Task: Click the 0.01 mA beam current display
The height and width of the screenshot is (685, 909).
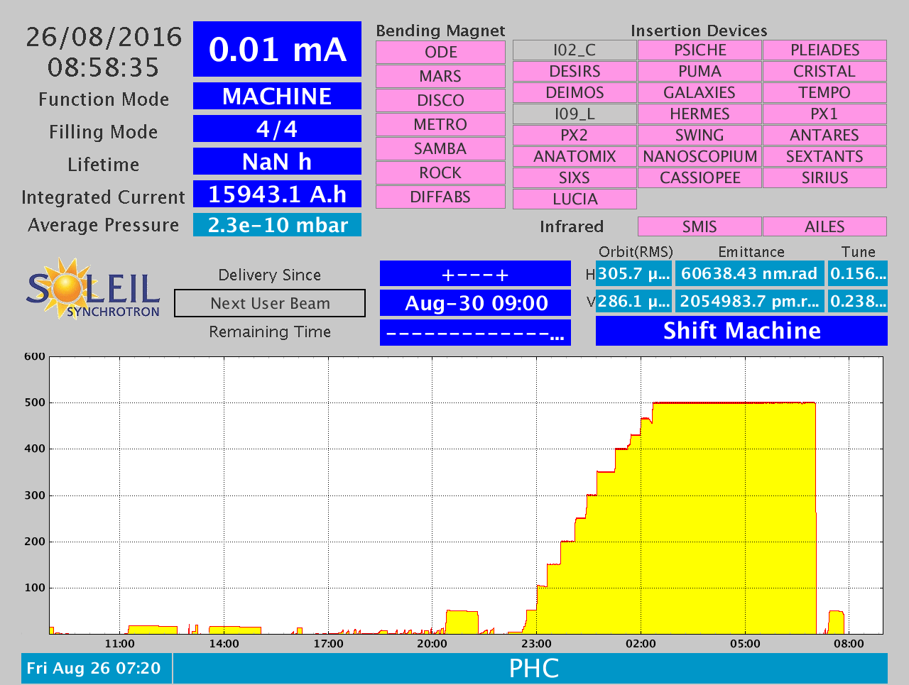Action: tap(277, 49)
